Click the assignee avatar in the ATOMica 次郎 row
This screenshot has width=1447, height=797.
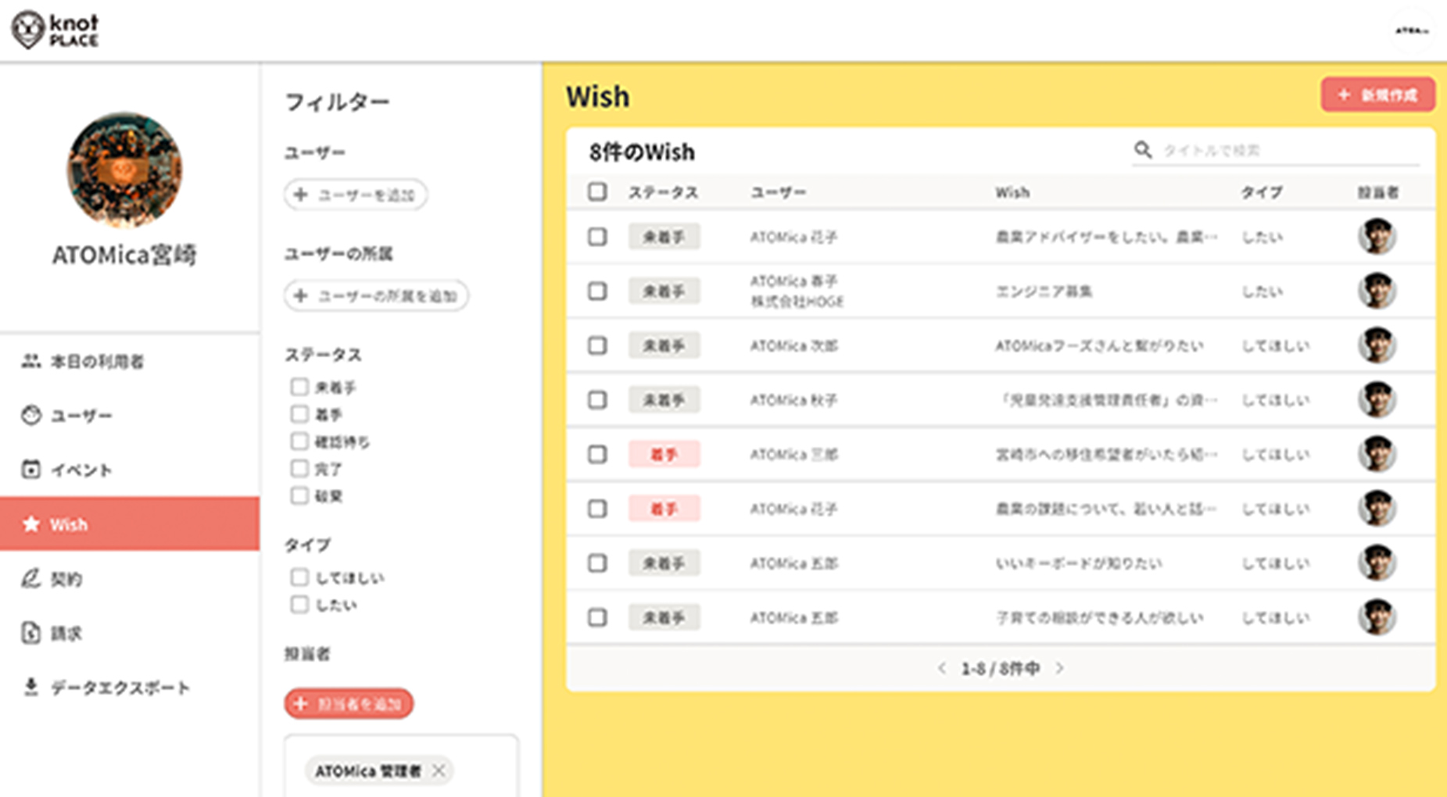click(x=1377, y=345)
